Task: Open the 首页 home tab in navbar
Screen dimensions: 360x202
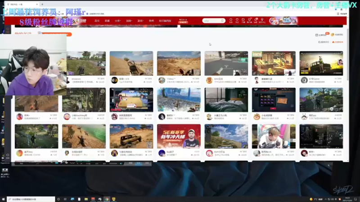Action: [x=97, y=21]
